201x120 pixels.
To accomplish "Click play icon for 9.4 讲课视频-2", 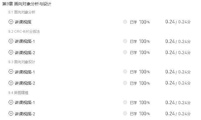I will point(11,114).
